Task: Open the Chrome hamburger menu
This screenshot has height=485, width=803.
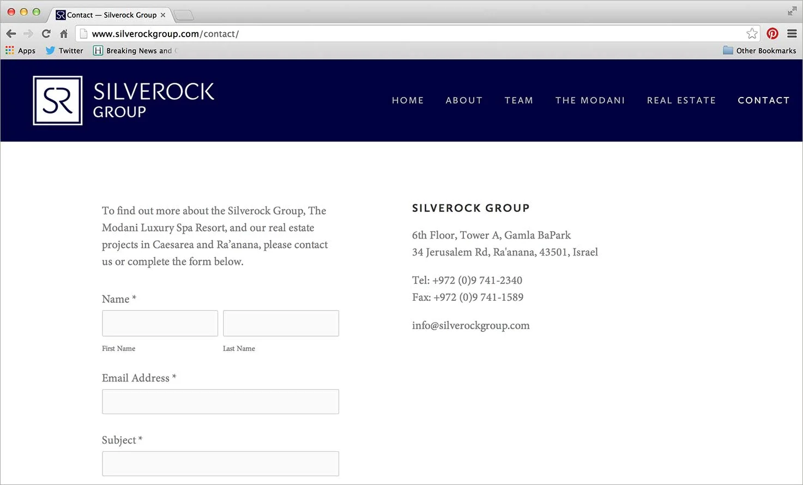Action: pyautogui.click(x=792, y=34)
